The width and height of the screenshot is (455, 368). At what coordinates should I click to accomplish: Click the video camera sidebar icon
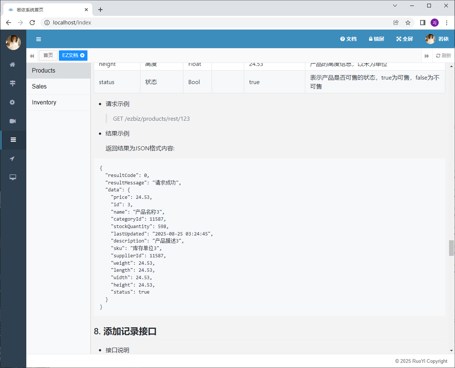[13, 121]
